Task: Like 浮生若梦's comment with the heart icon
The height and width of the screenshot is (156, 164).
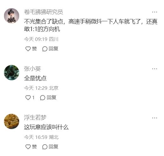Action: click(28, 147)
